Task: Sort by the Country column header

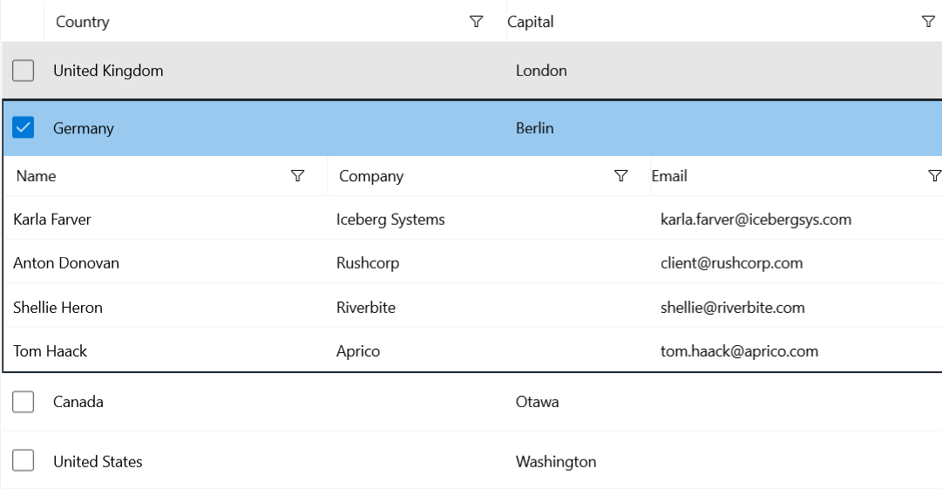Action: (x=83, y=22)
